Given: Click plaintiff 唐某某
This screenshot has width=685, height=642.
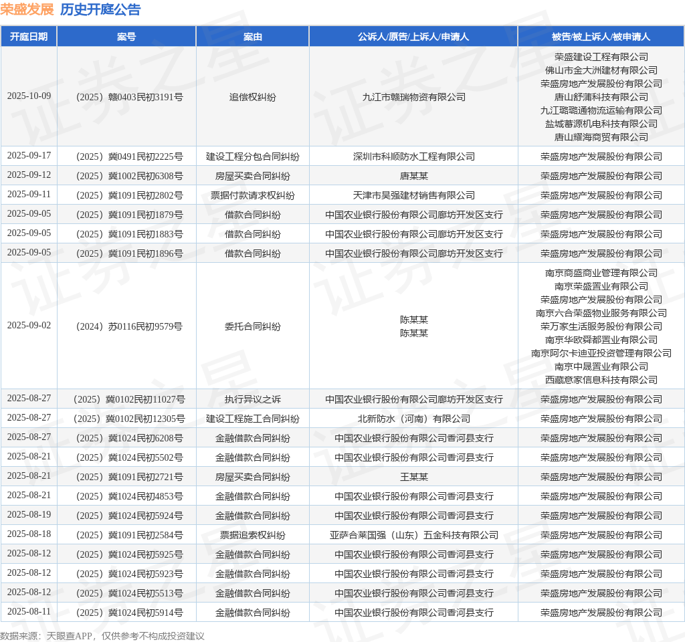Looking at the screenshot, I should click(413, 176).
